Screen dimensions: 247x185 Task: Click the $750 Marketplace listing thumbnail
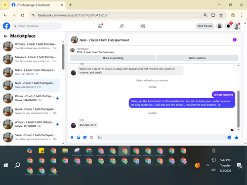[x=73, y=50]
